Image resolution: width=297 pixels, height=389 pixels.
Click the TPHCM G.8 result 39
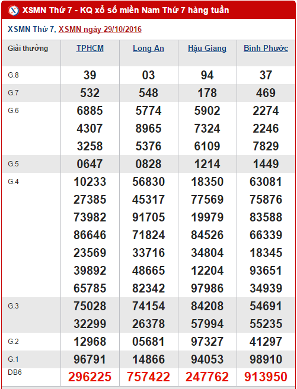[x=90, y=75]
